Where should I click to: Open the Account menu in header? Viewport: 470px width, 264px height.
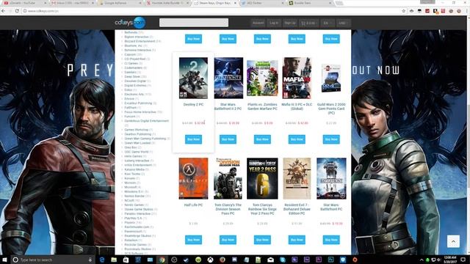[x=258, y=23]
